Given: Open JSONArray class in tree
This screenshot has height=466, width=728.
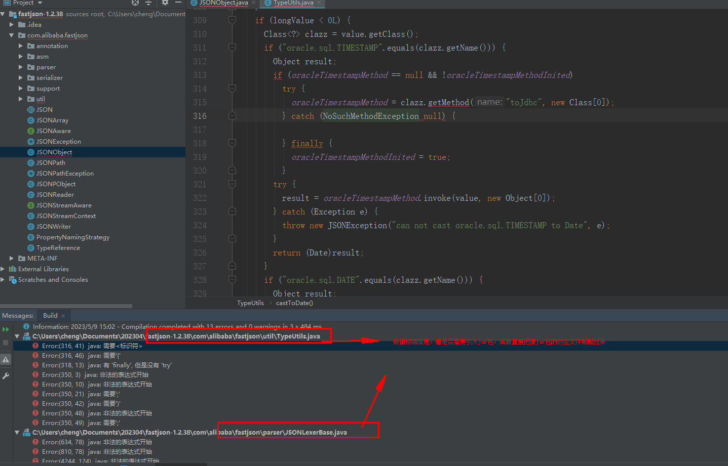Looking at the screenshot, I should coord(52,120).
